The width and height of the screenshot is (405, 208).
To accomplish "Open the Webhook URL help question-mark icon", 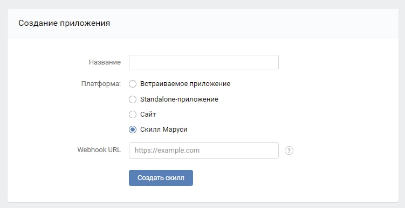I will (289, 150).
